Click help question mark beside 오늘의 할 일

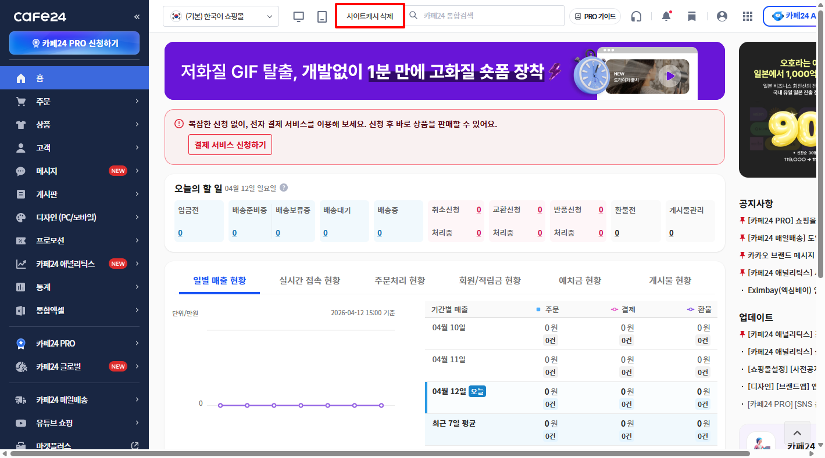click(x=284, y=187)
